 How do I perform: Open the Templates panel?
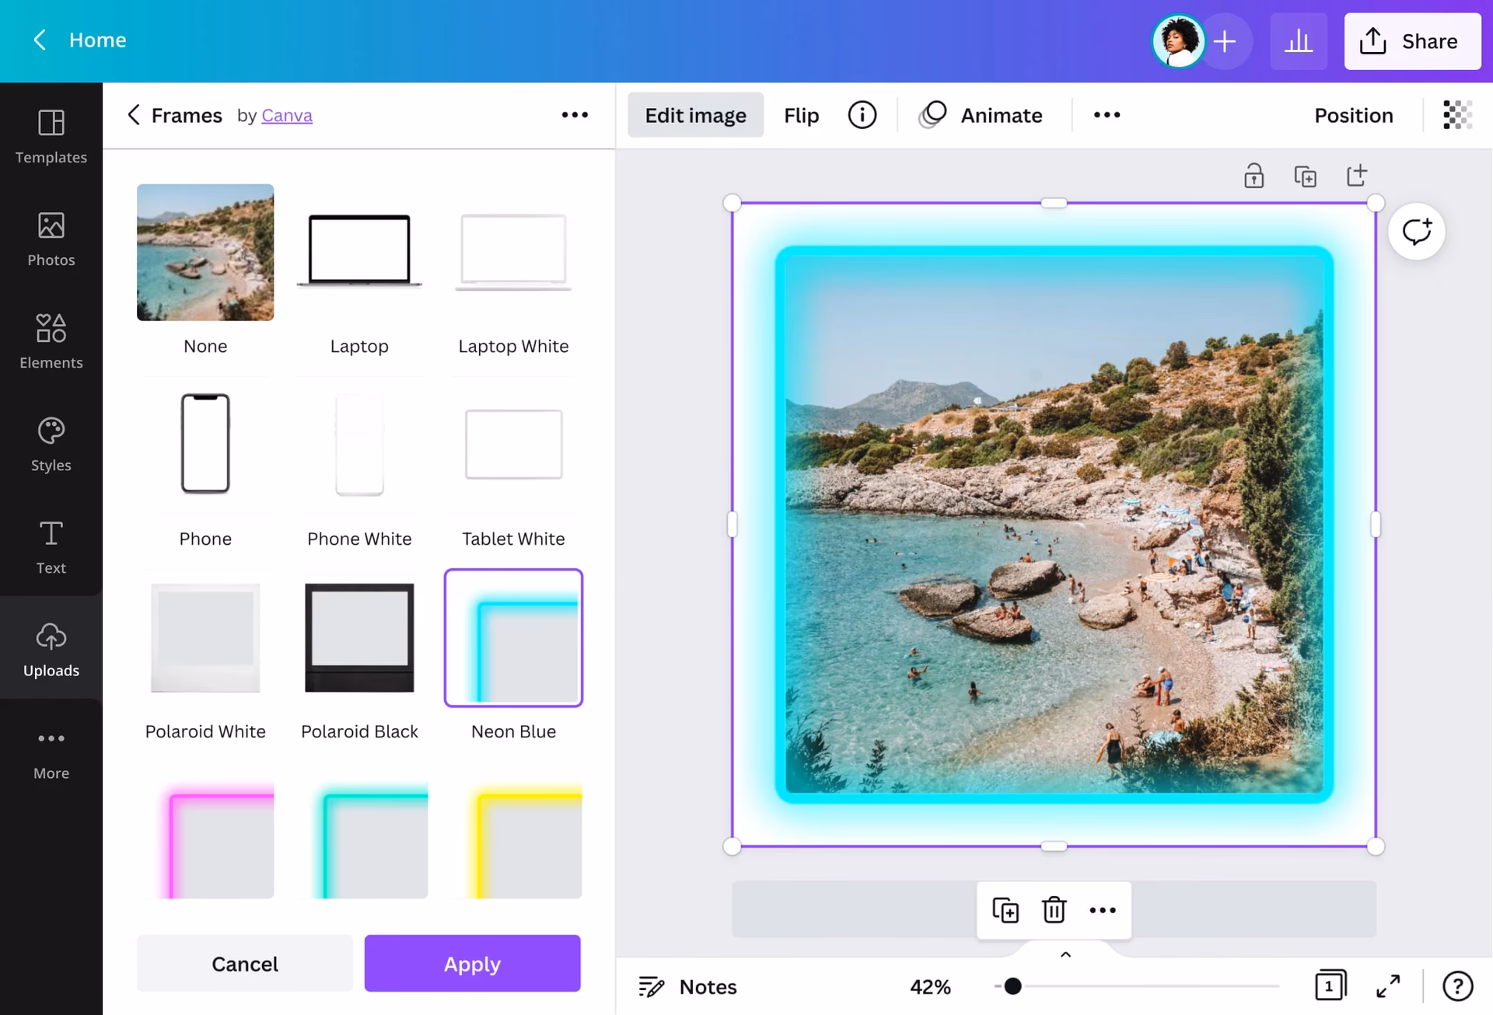point(51,136)
